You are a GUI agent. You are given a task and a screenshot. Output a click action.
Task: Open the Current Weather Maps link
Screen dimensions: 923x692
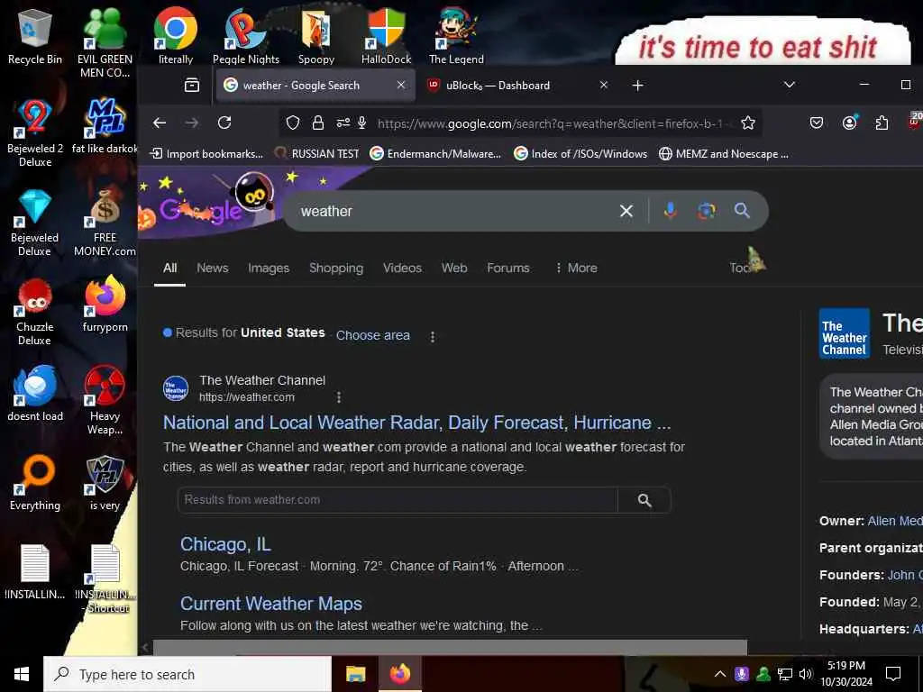(x=270, y=604)
